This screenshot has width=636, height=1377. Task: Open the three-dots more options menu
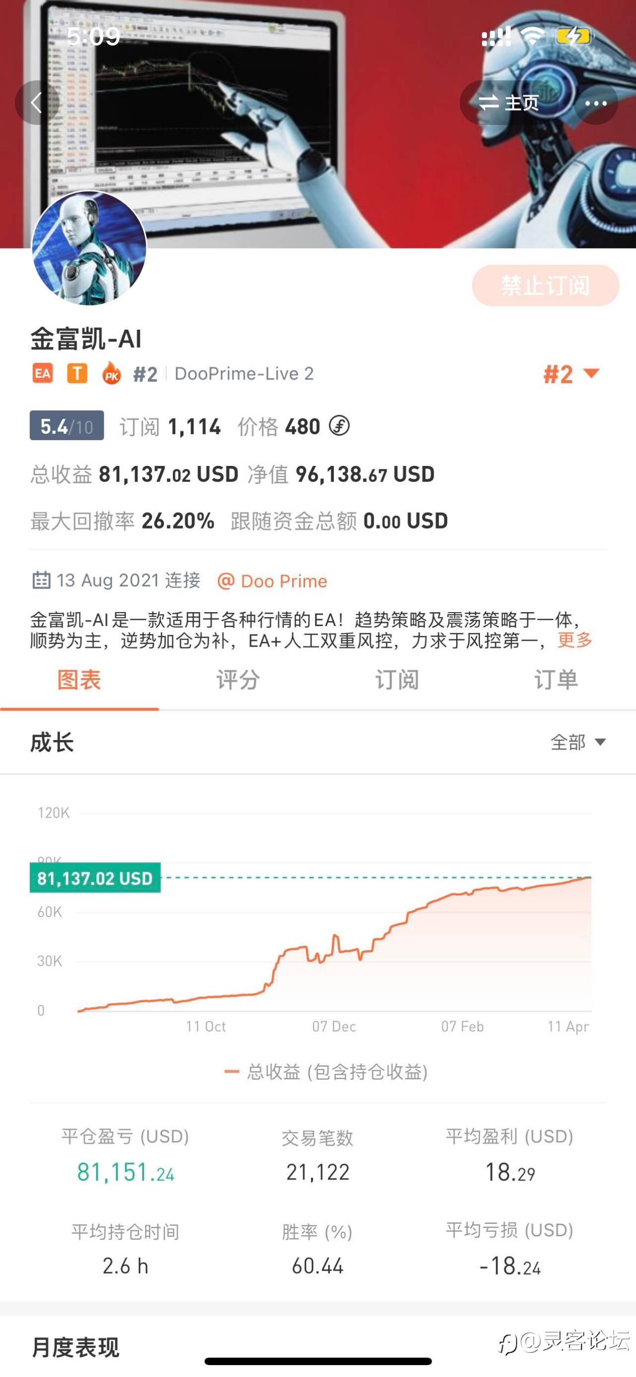point(596,103)
